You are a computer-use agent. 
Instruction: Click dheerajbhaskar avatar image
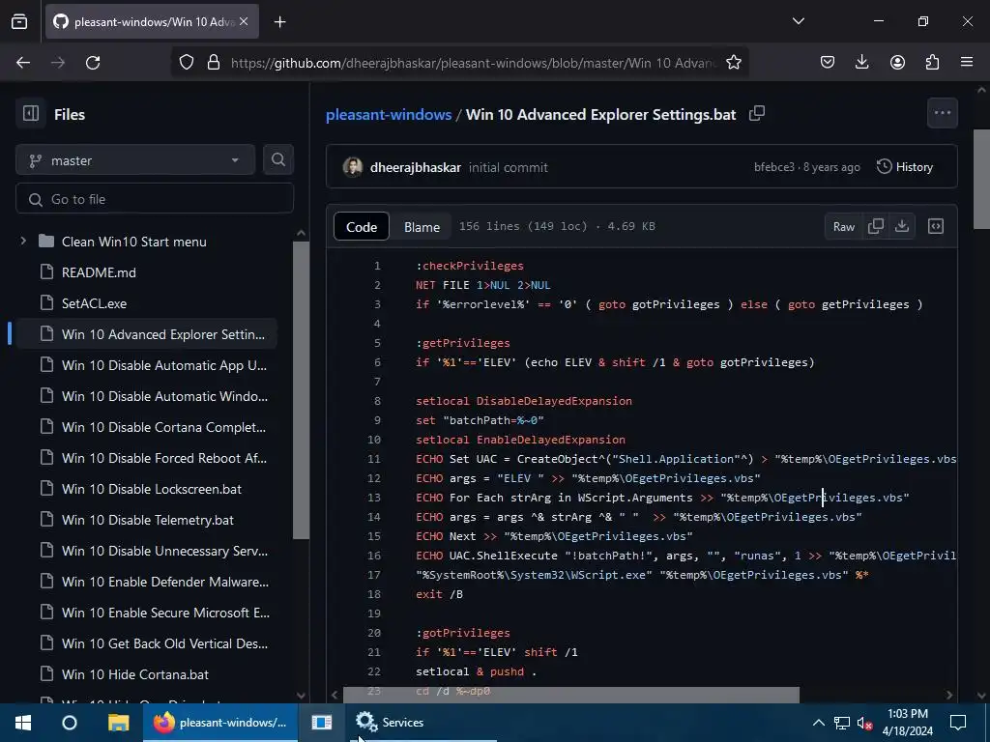353,167
